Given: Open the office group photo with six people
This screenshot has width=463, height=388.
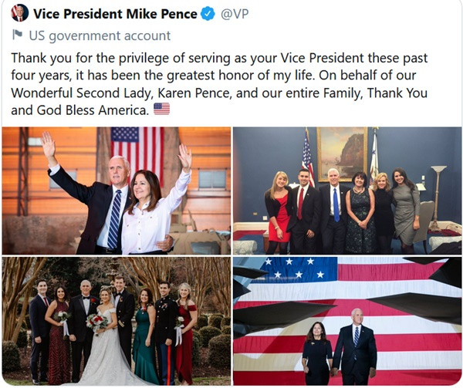Looking at the screenshot, I should pyautogui.click(x=347, y=191).
